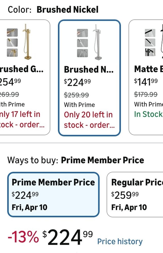Click 'With Prime' label in Brushed Nickel card

point(79,105)
